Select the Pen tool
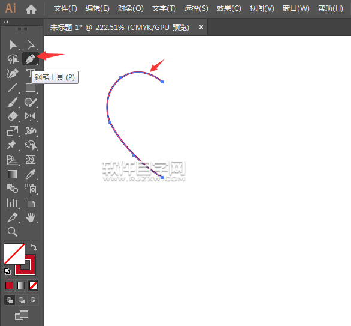 [x=31, y=59]
